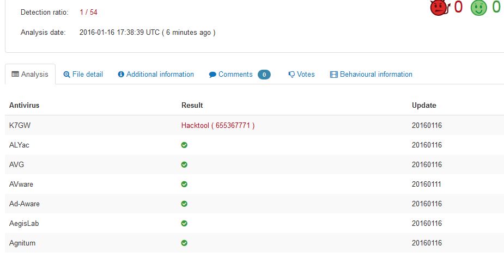504x258 pixels.
Task: Click the green check icon for AegisLab
Action: [184, 223]
